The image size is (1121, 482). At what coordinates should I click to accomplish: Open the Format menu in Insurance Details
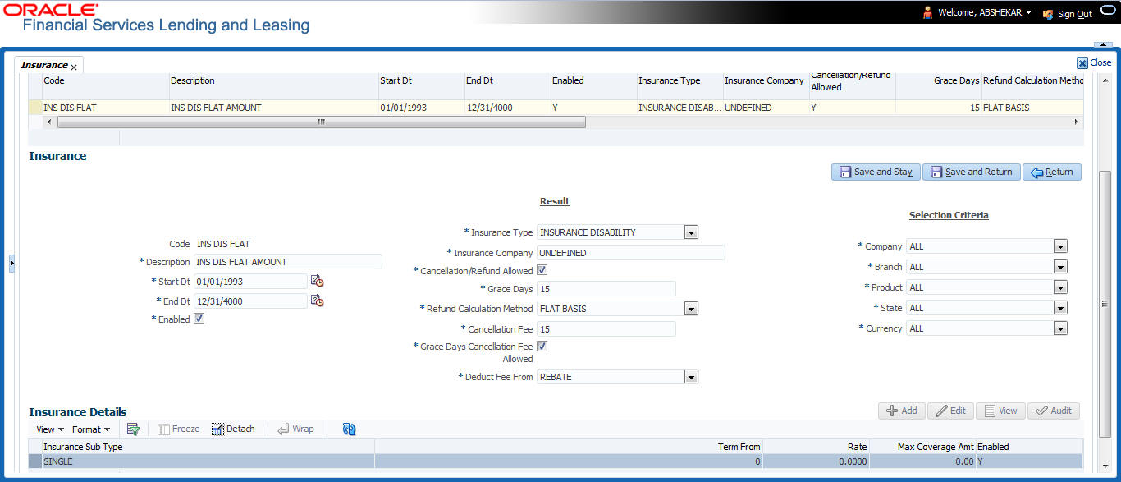90,429
